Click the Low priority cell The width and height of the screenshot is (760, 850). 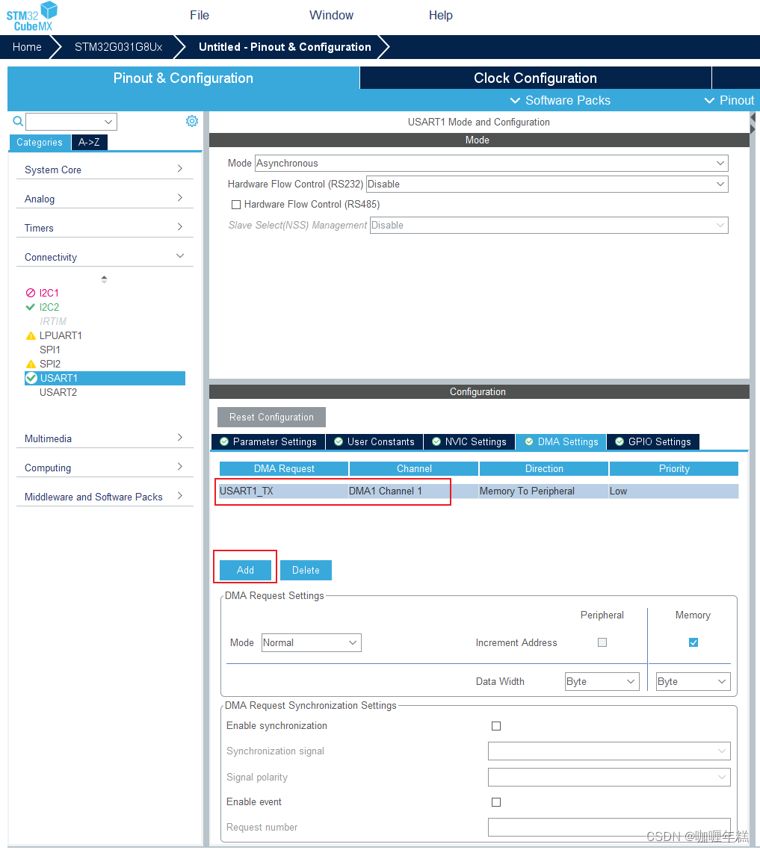pos(673,491)
